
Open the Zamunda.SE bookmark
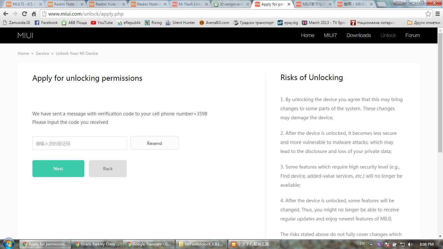17,23
